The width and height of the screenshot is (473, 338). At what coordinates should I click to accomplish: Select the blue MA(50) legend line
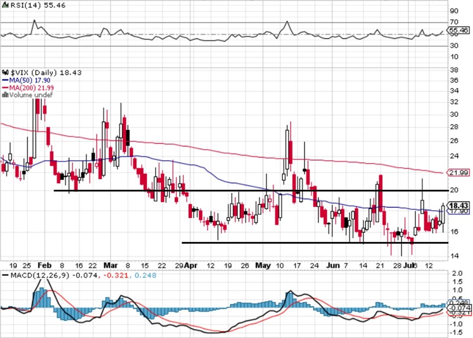[5, 81]
